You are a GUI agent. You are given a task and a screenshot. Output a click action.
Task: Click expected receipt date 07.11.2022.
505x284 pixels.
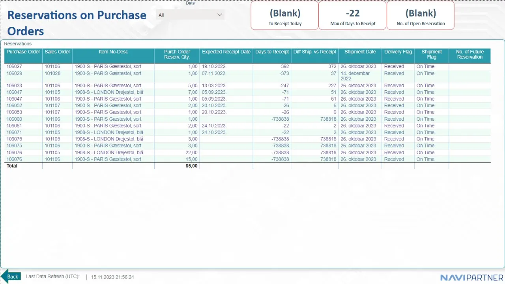[214, 73]
